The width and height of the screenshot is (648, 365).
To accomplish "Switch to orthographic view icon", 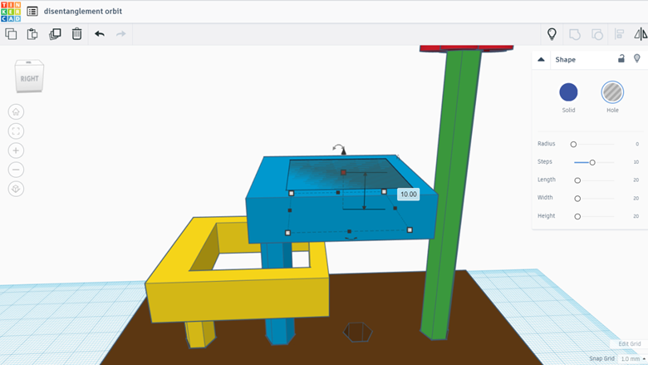I will tap(16, 189).
